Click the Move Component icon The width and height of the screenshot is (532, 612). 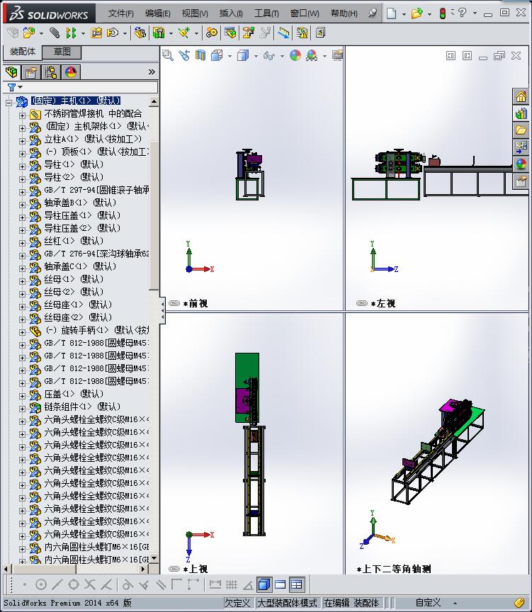[113, 33]
